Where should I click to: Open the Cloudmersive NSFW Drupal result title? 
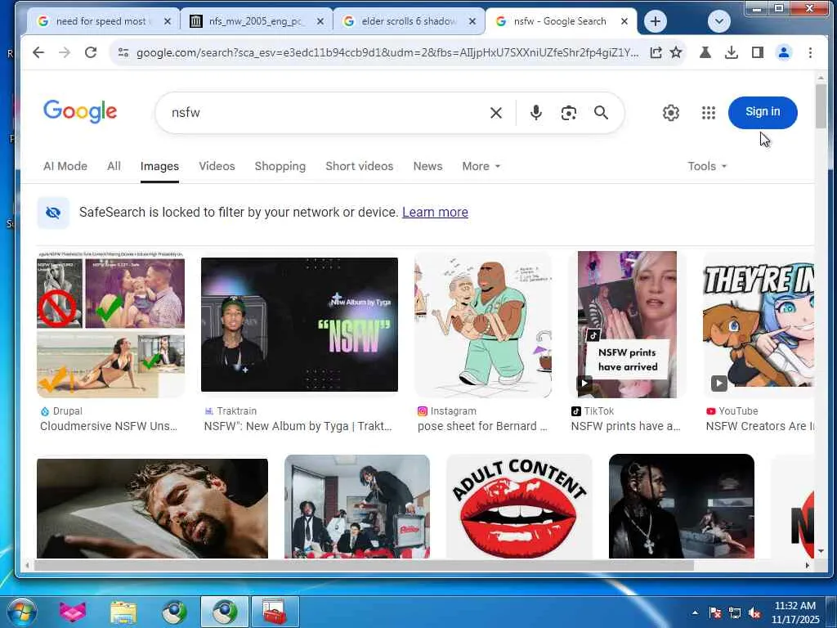click(109, 426)
